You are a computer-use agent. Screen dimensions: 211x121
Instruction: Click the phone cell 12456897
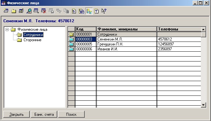(x=179, y=44)
